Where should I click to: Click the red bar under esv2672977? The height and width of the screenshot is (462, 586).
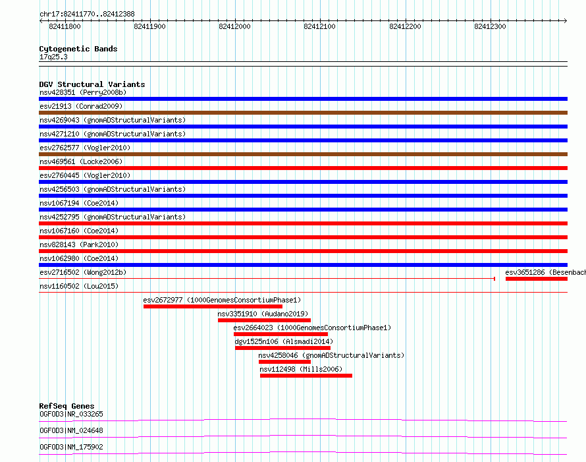(213, 306)
